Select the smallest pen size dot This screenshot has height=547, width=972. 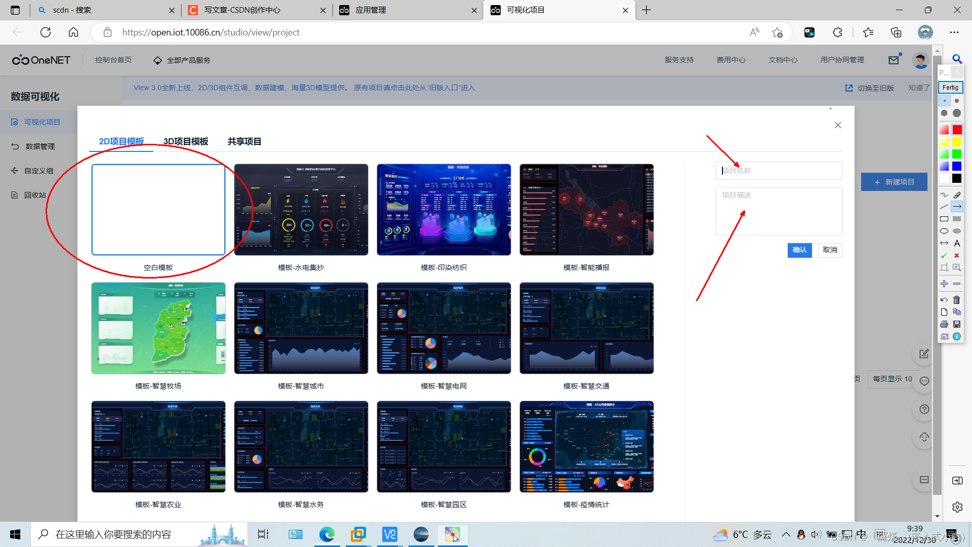945,101
